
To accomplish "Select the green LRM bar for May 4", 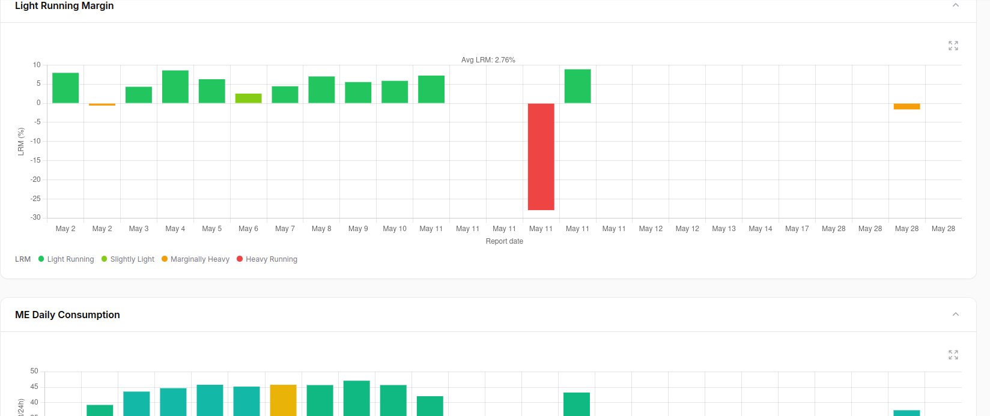I will click(x=175, y=87).
